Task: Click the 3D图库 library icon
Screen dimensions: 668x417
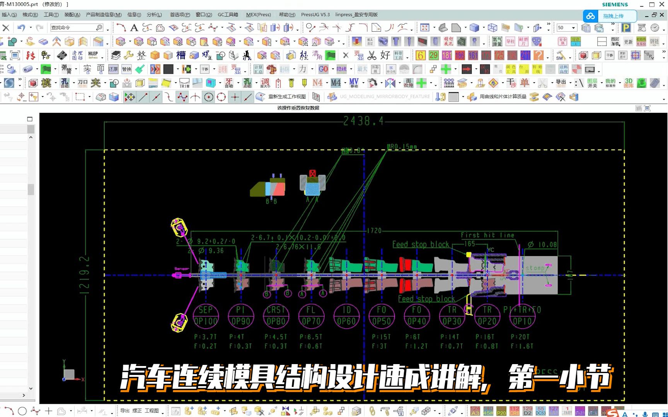Action: [x=629, y=83]
